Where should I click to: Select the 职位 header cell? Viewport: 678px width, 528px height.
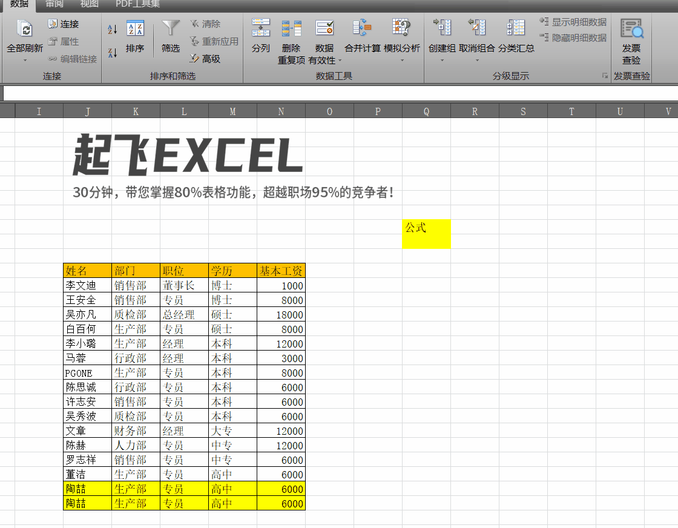click(x=184, y=271)
